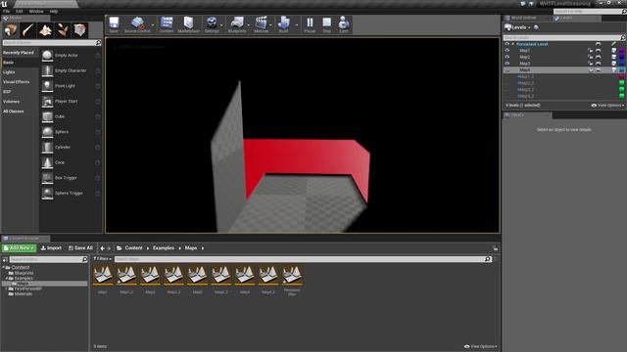Open the Edit menu

coord(20,11)
